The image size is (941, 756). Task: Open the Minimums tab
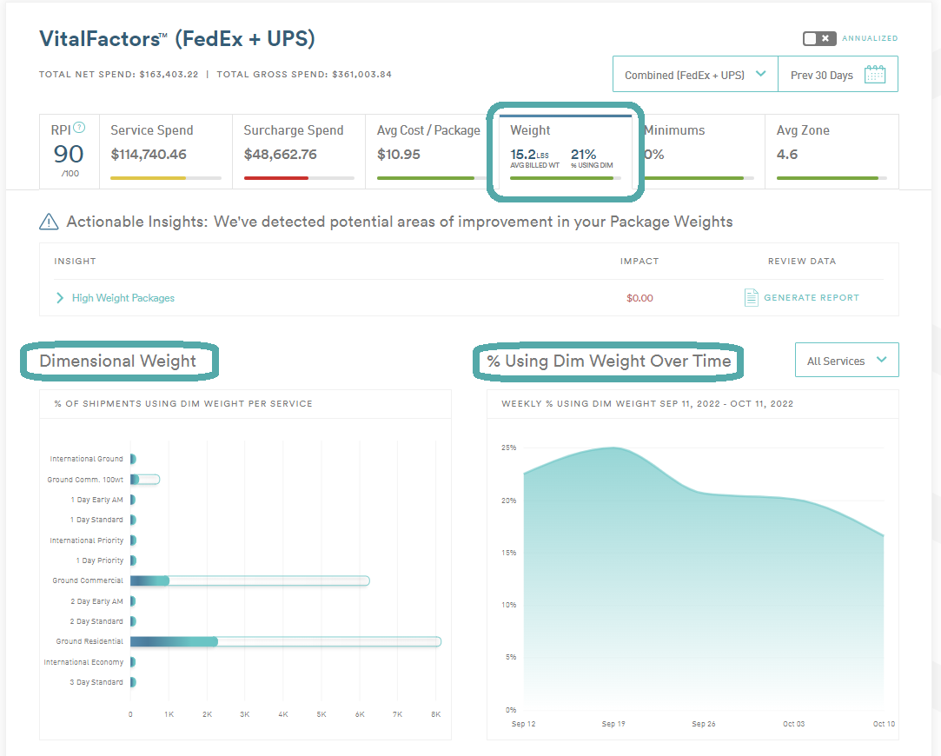point(699,151)
